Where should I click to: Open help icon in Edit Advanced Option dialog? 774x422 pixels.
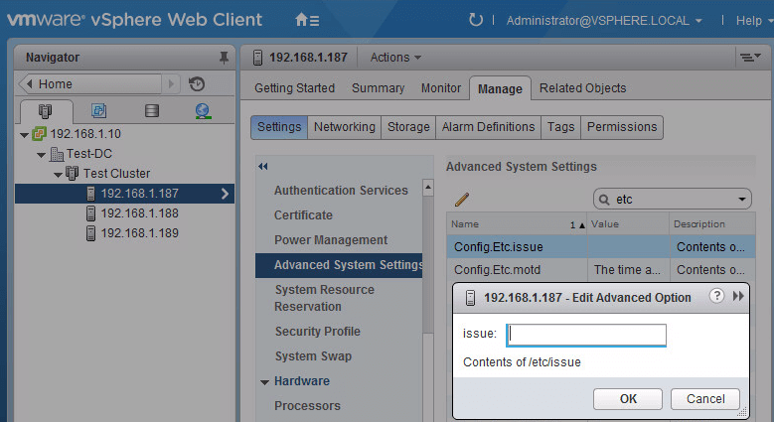pyautogui.click(x=715, y=297)
